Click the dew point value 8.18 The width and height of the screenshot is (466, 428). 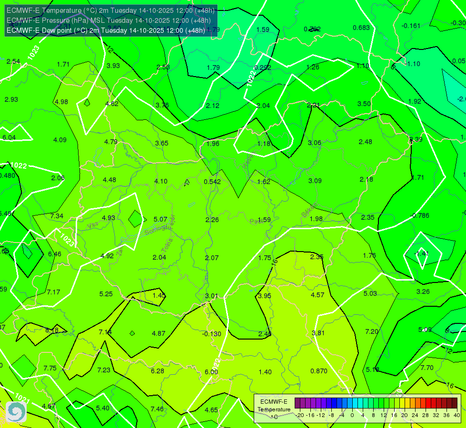(x=52, y=330)
